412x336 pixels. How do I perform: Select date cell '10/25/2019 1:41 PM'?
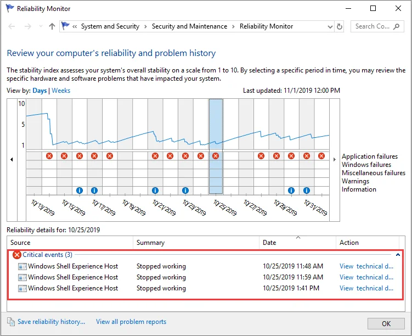click(x=291, y=288)
